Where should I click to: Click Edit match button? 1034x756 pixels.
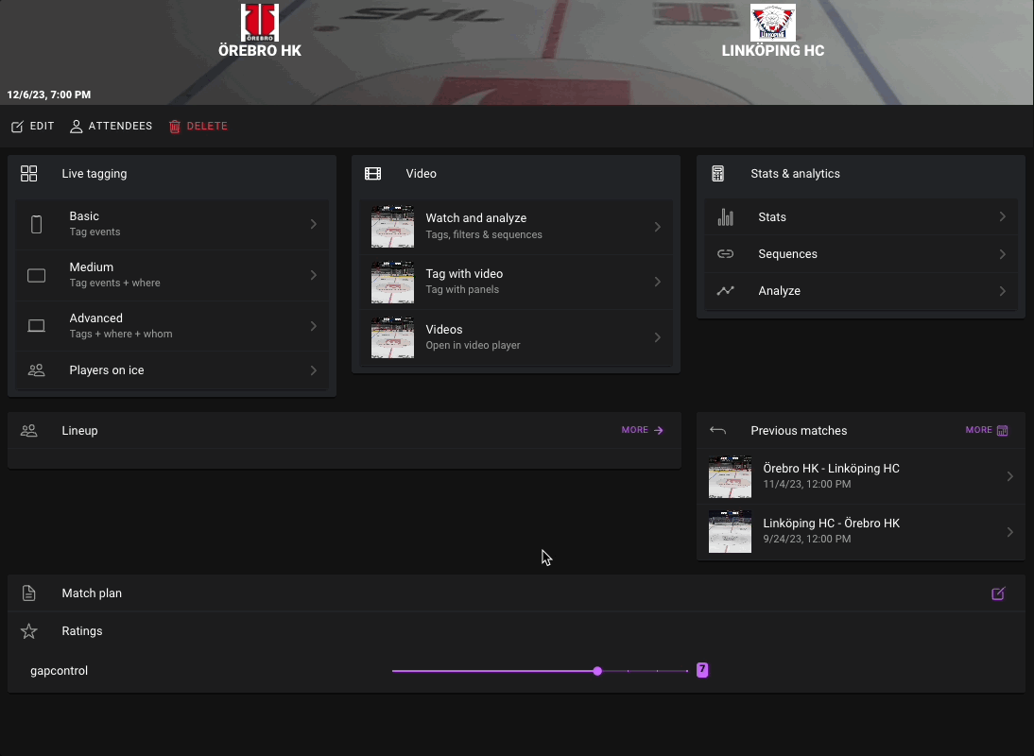33,127
